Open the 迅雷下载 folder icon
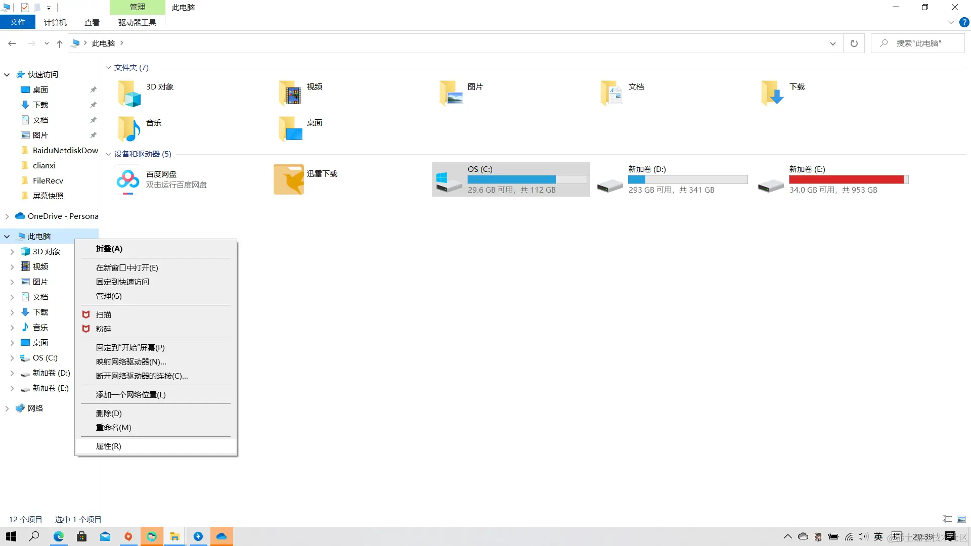The height and width of the screenshot is (546, 971). (x=289, y=179)
